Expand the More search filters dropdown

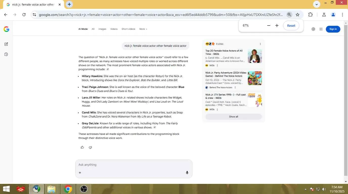pos(143,29)
